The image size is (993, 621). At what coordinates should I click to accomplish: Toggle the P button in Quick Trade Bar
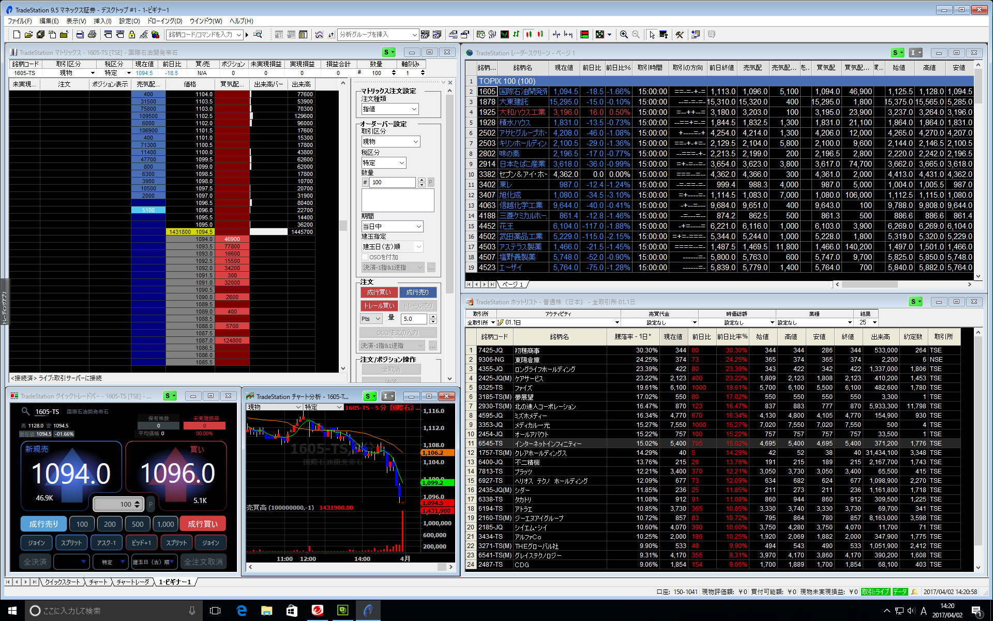(x=151, y=504)
